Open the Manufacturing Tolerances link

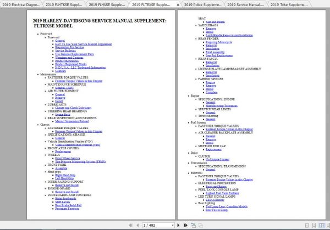[x=222, y=106]
